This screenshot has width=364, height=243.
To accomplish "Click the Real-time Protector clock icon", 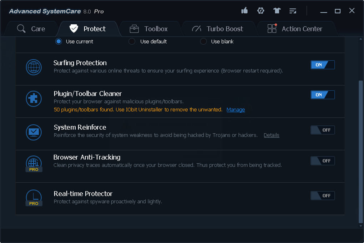I will 34,198.
